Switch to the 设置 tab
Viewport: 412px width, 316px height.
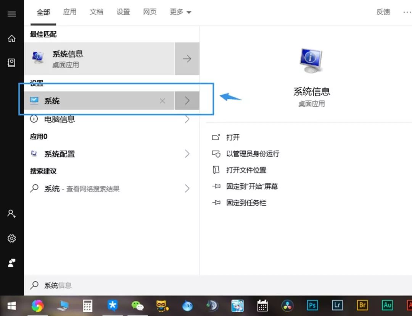click(123, 12)
